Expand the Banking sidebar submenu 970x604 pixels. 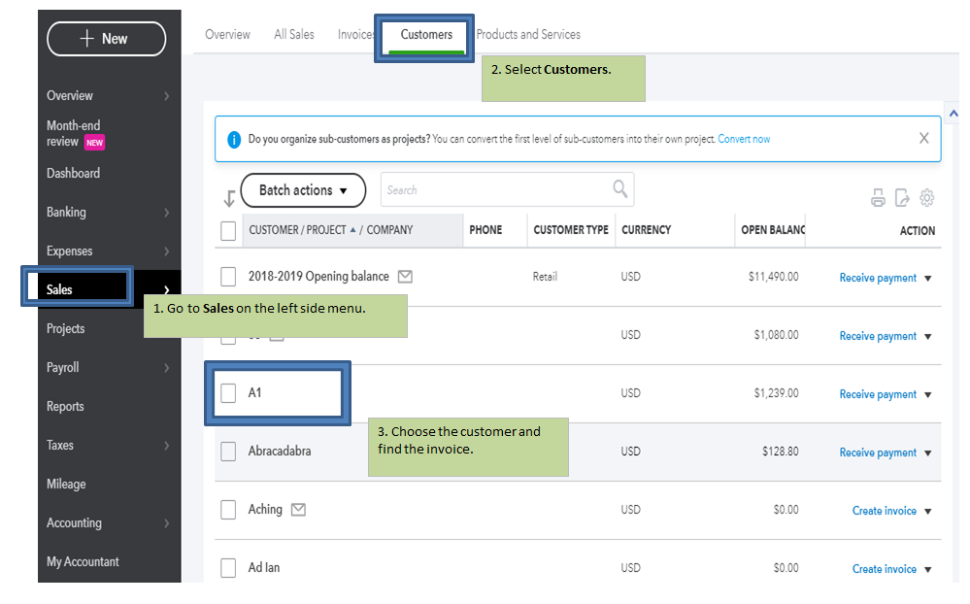pos(166,213)
